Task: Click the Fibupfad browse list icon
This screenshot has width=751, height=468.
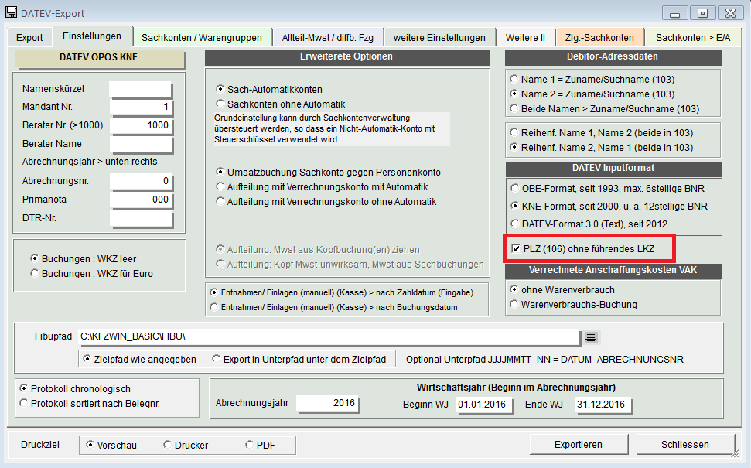Action: pyautogui.click(x=591, y=336)
